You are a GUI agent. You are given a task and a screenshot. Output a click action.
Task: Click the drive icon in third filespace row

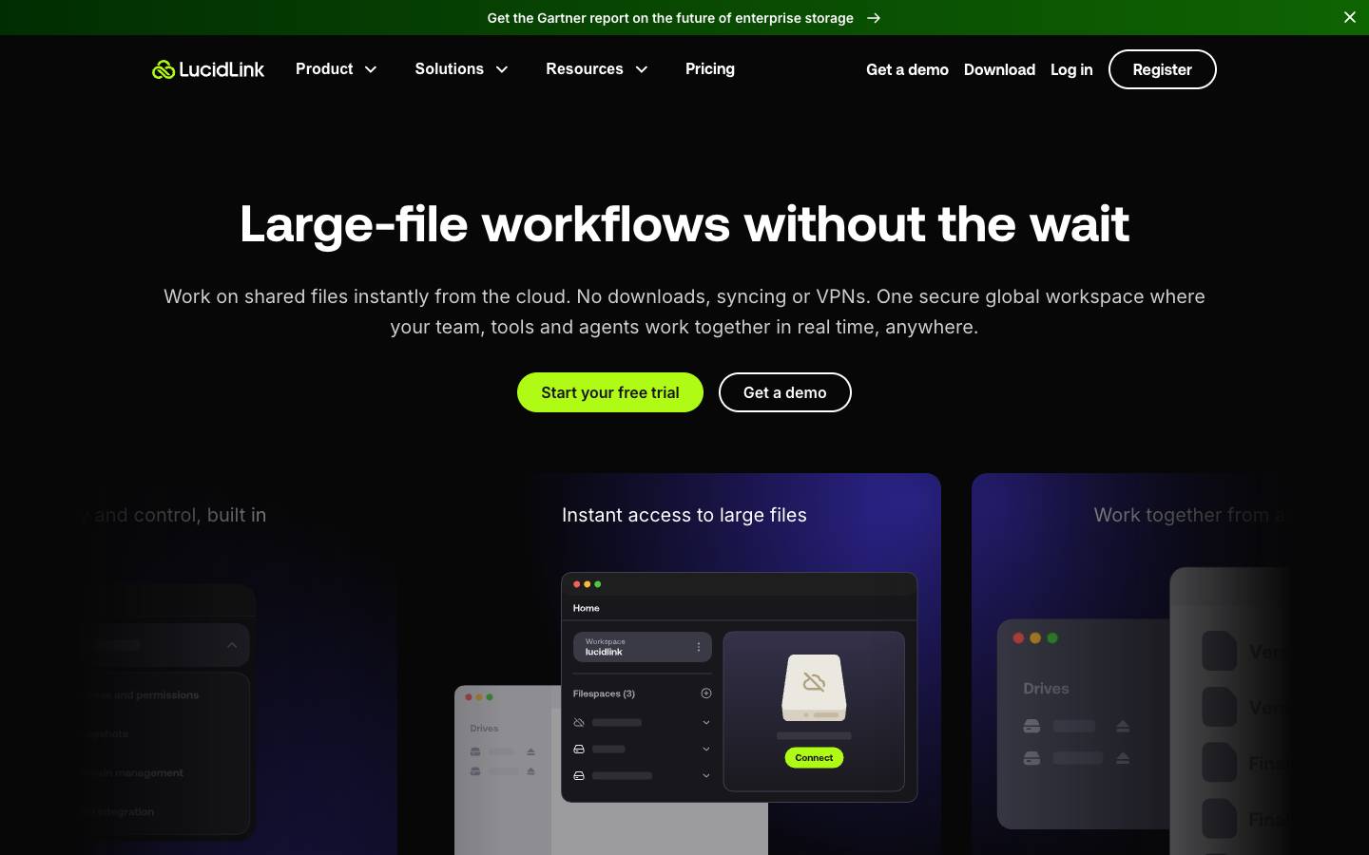(x=579, y=776)
